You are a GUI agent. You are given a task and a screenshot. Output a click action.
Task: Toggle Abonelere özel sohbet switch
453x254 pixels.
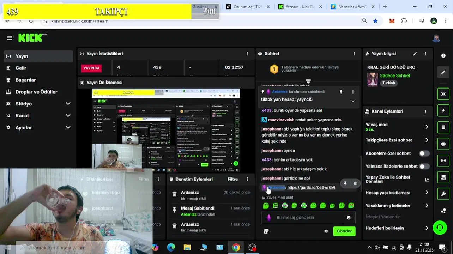coord(424,153)
